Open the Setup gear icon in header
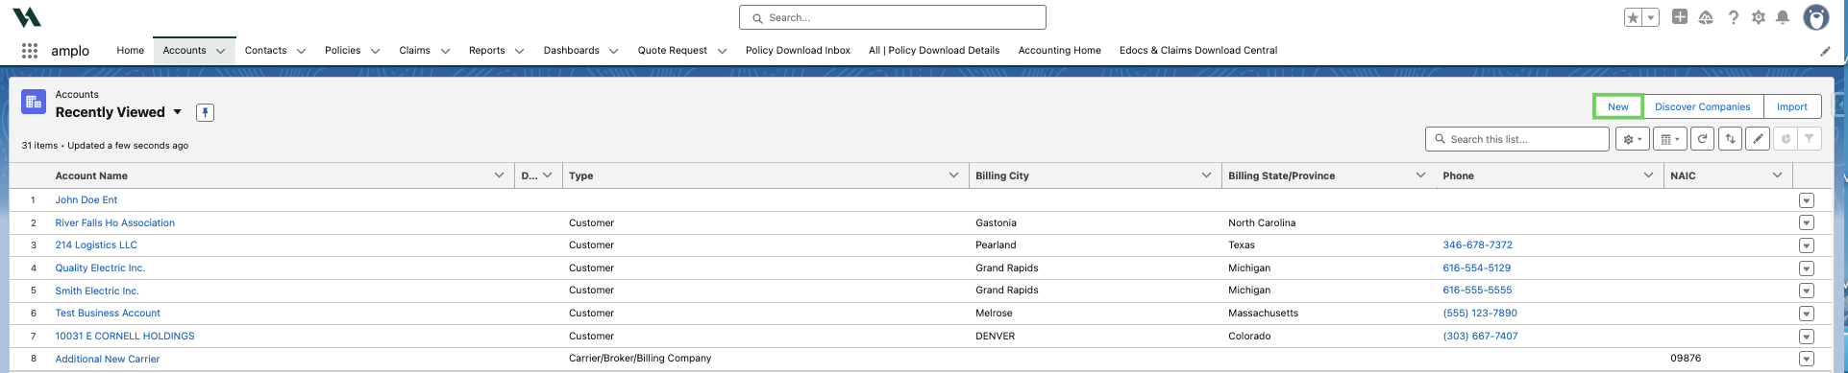1848x373 pixels. tap(1758, 17)
